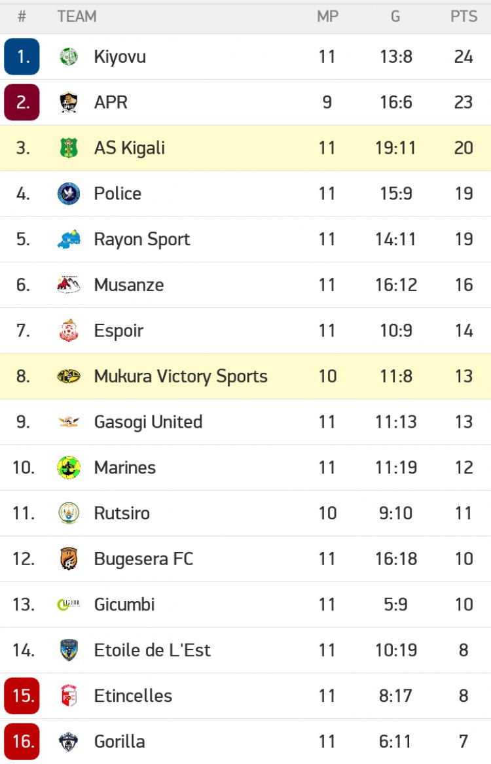Click the red rank 15 badge
Screen dimensions: 491x764
pos(22,696)
